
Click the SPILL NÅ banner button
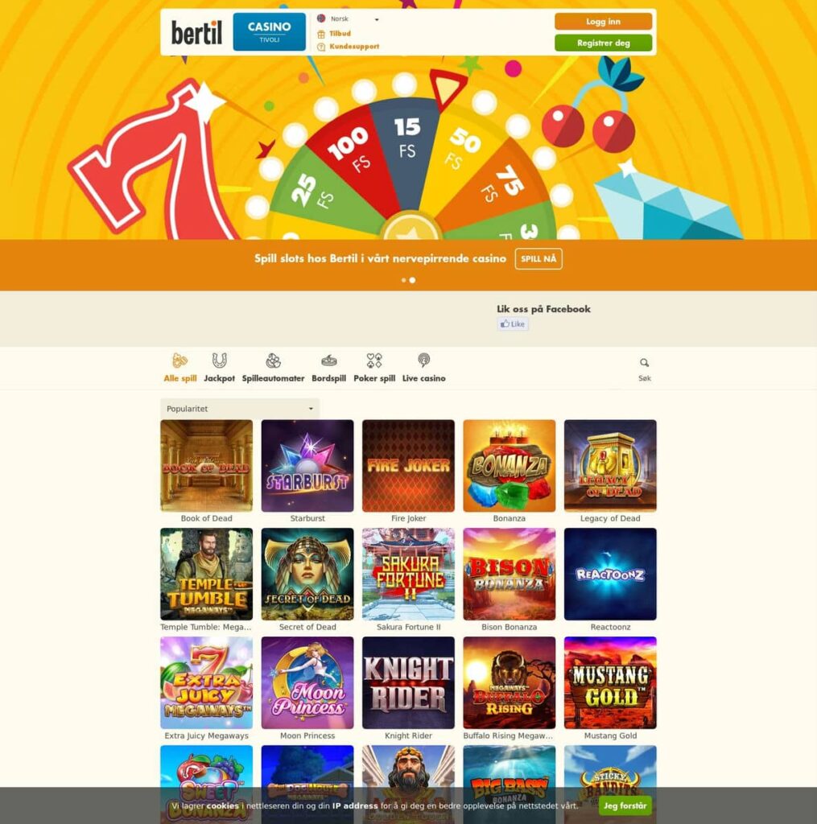point(538,258)
